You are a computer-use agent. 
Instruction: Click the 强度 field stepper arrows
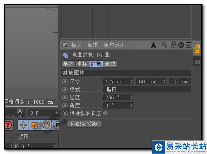pos(131,97)
